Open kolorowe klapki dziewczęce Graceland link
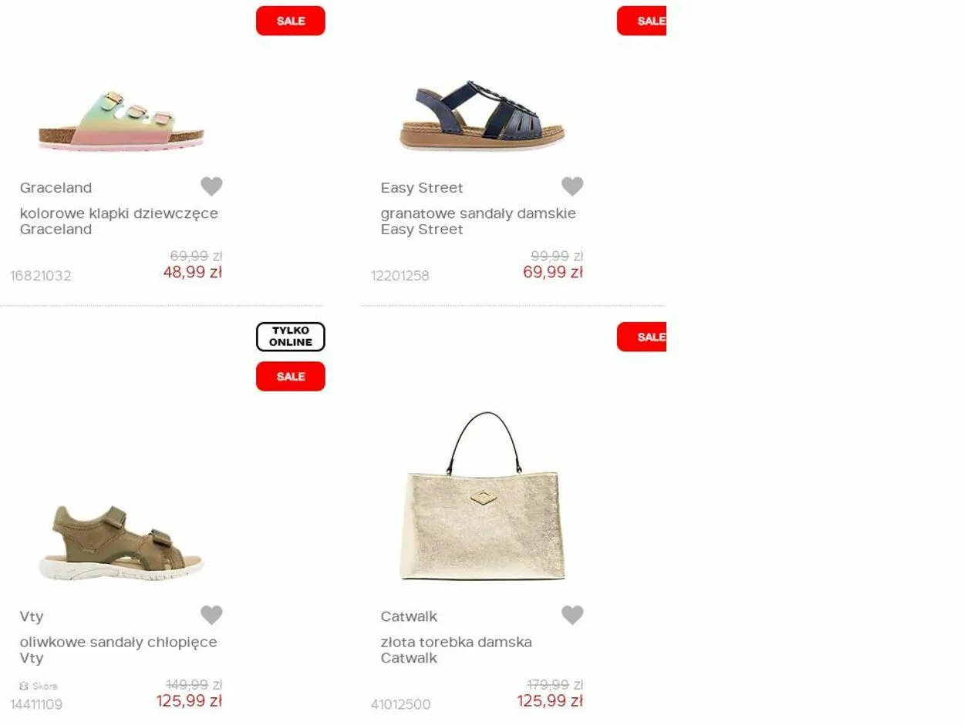The image size is (964, 725). (x=119, y=221)
